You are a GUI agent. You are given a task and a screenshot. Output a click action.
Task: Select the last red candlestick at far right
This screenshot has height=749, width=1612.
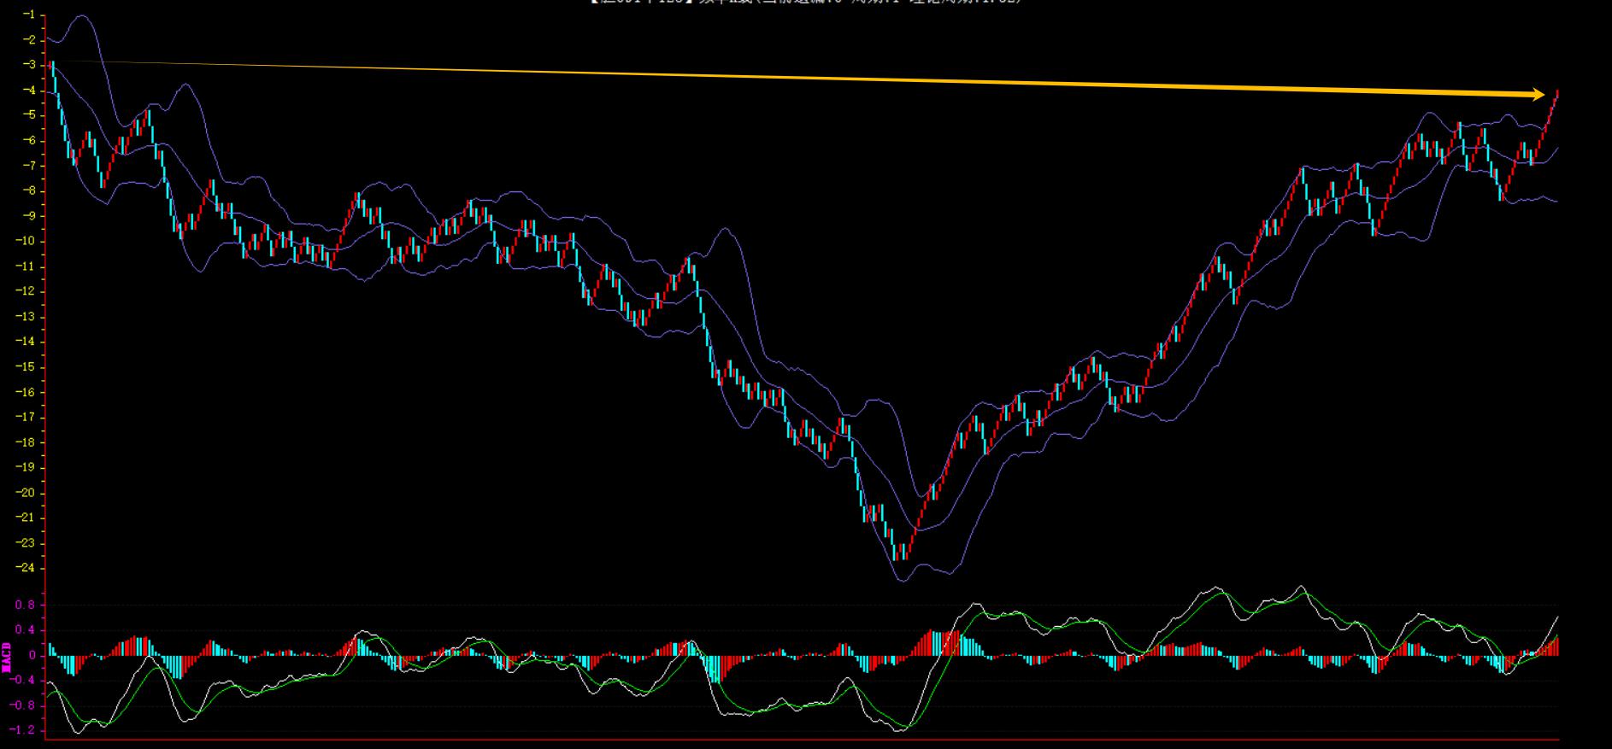tap(1556, 94)
